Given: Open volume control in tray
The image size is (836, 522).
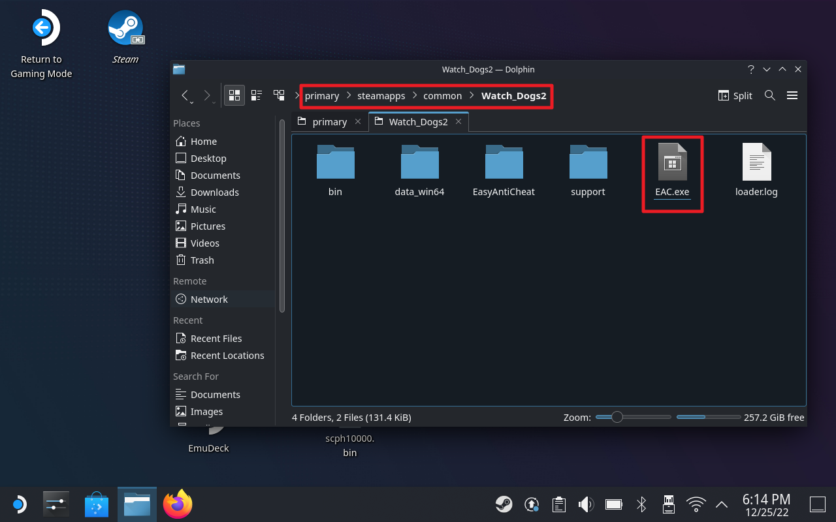Looking at the screenshot, I should pyautogui.click(x=586, y=504).
